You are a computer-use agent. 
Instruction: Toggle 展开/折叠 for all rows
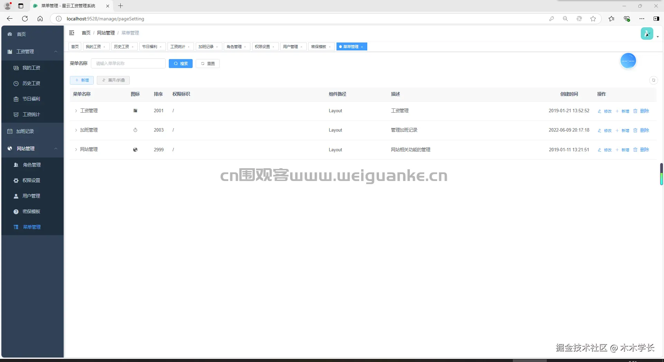pos(113,80)
